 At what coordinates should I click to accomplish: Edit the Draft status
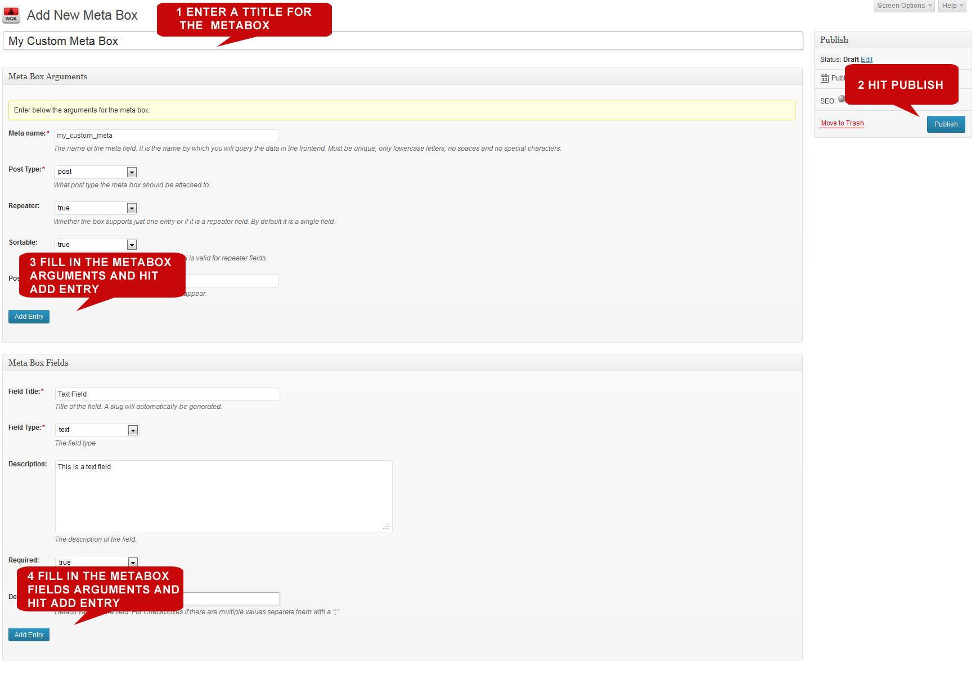[x=866, y=59]
